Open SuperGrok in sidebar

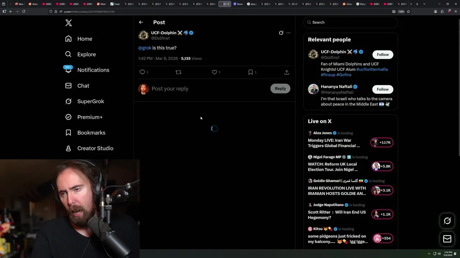click(84, 101)
